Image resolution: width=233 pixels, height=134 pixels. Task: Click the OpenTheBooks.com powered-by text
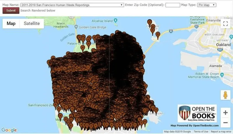(x=195, y=126)
